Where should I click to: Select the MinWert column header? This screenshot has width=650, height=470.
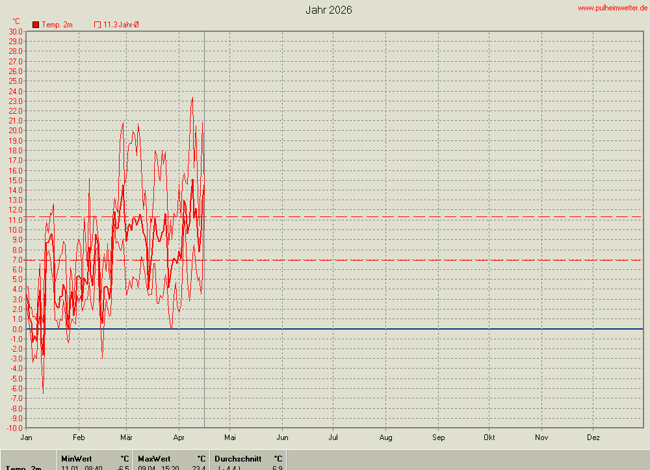pos(76,458)
